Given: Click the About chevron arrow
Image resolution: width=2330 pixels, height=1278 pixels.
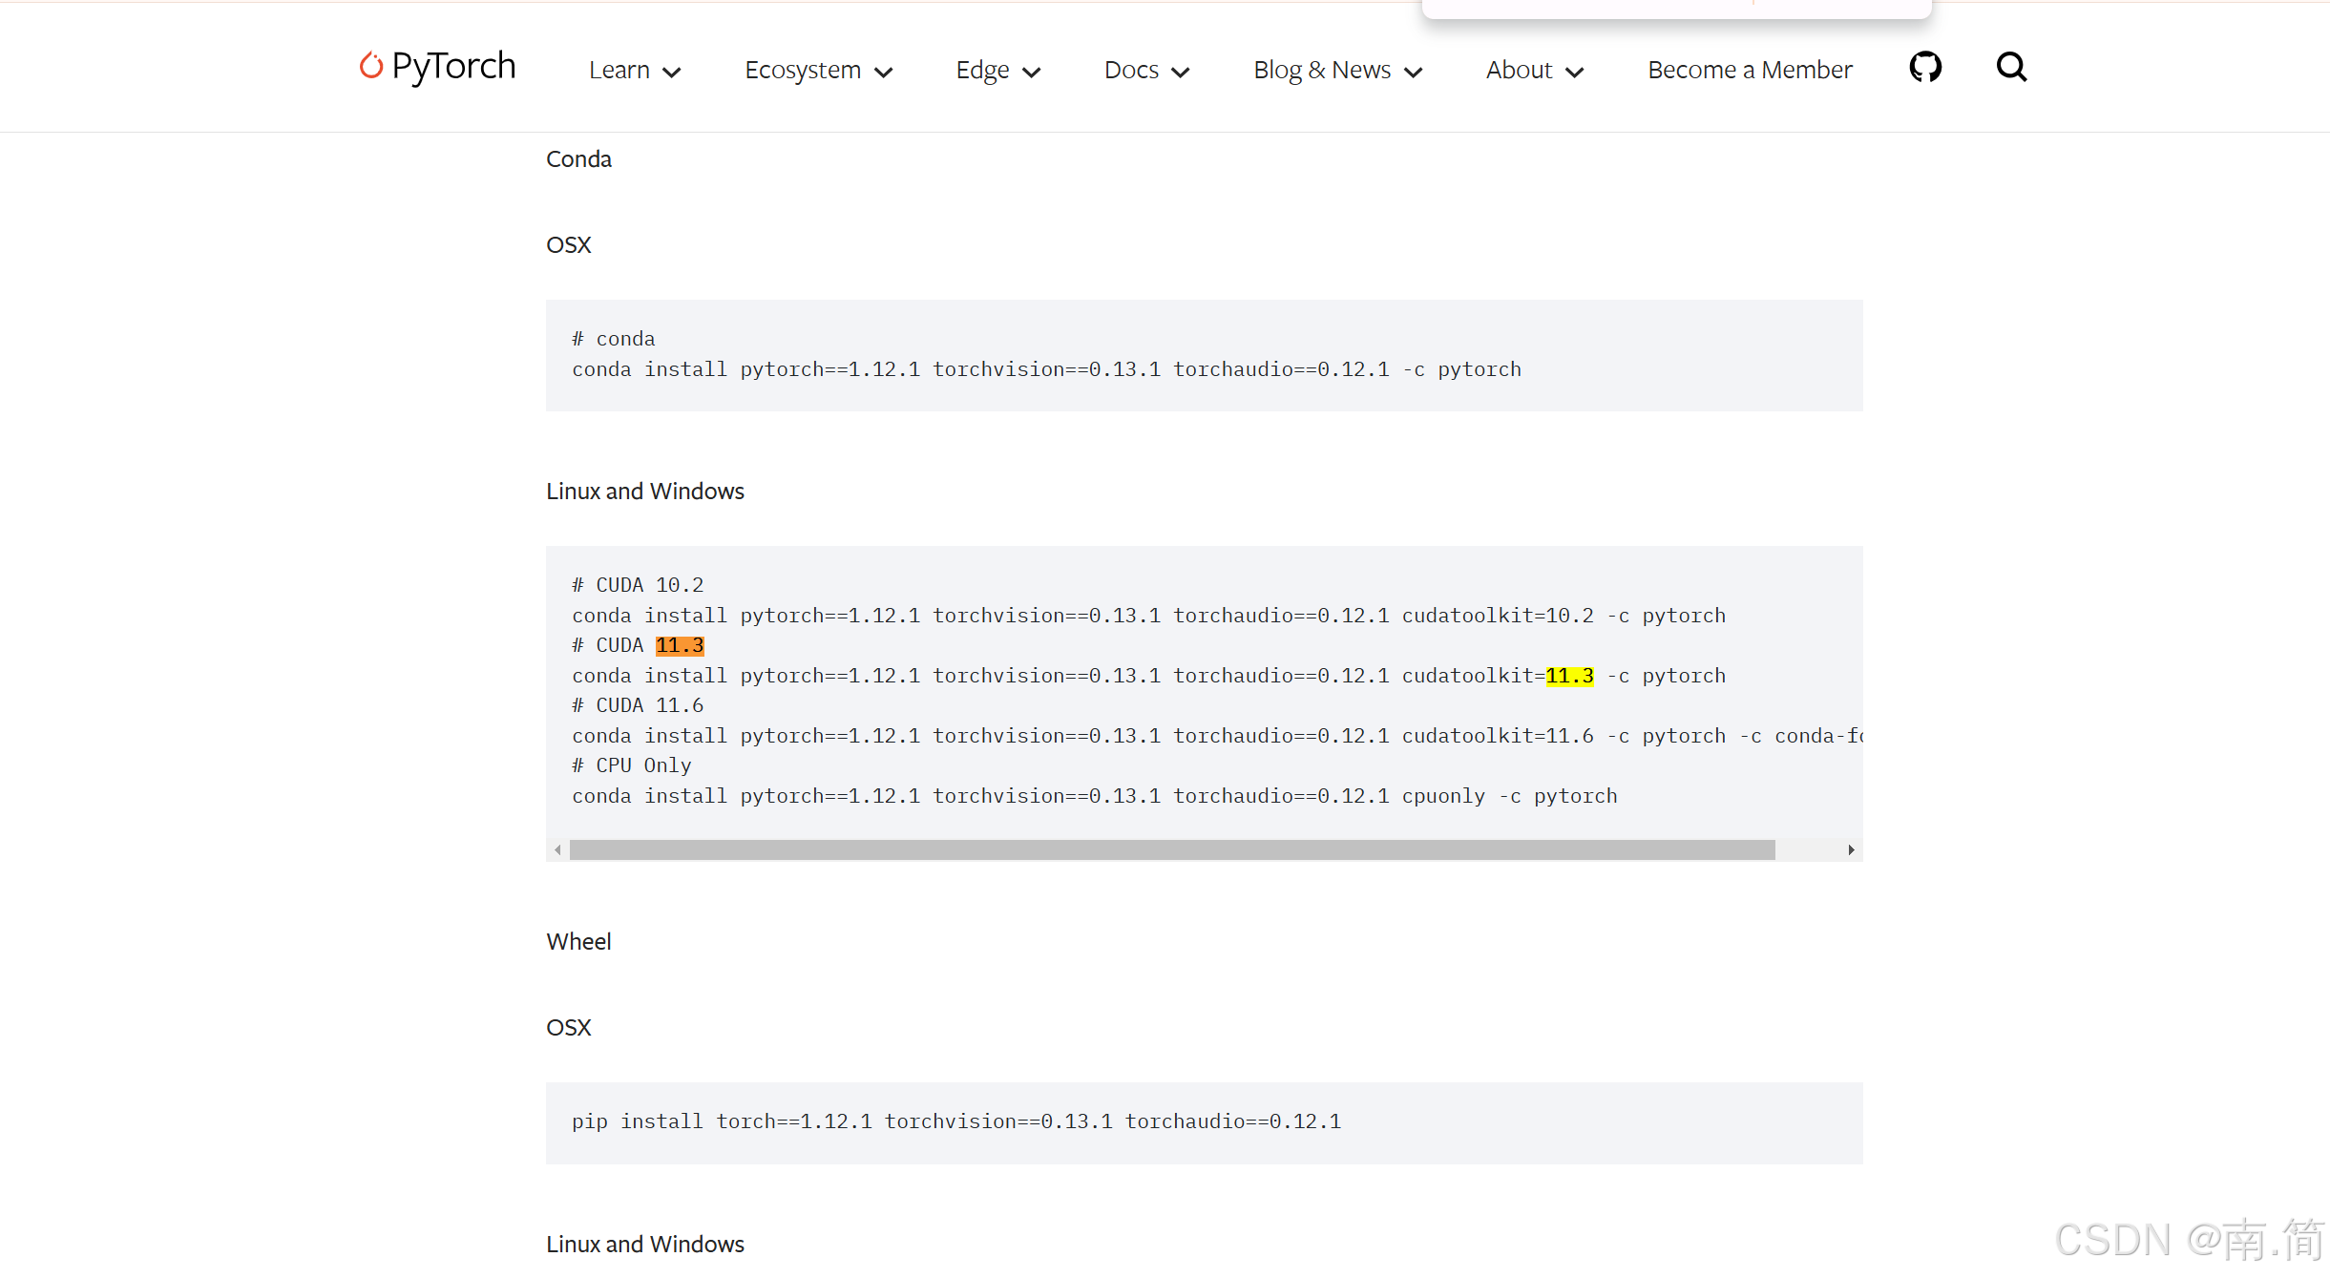Looking at the screenshot, I should [x=1575, y=73].
